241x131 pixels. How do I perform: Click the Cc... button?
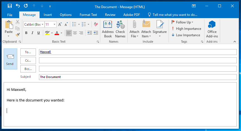click(x=28, y=60)
